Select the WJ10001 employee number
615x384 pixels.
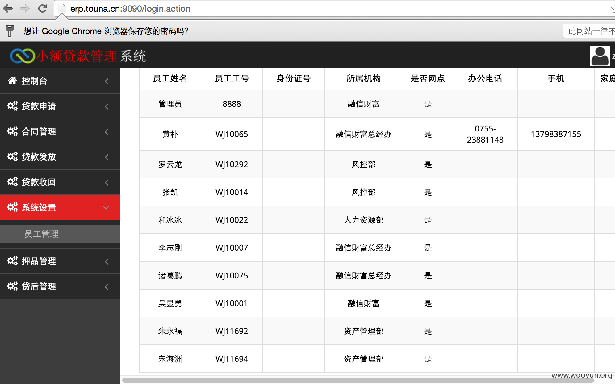point(232,303)
